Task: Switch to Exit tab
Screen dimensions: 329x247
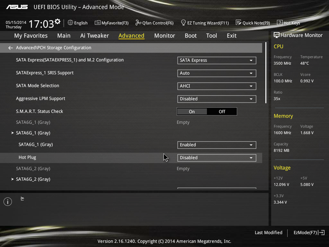Action: click(x=232, y=36)
